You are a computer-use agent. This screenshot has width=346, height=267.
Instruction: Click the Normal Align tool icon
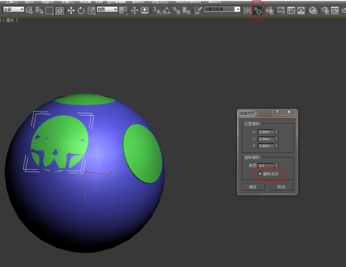[257, 10]
